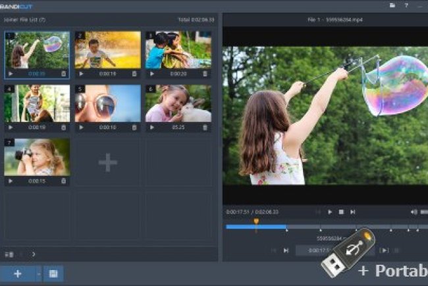Play clip 3 of two hugging kids
The width and height of the screenshot is (428, 286).
tap(152, 74)
